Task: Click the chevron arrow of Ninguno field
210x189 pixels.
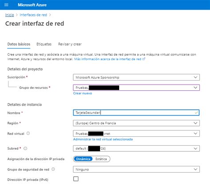Action: click(x=195, y=170)
